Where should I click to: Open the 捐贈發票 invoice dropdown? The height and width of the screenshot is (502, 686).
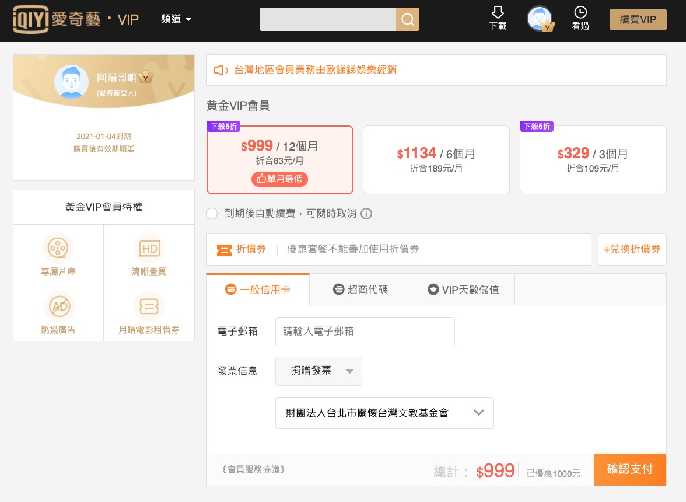[318, 371]
